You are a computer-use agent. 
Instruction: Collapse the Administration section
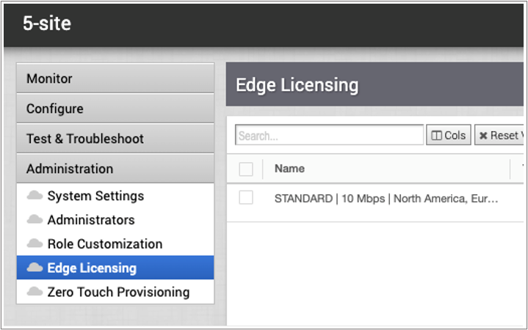click(115, 169)
